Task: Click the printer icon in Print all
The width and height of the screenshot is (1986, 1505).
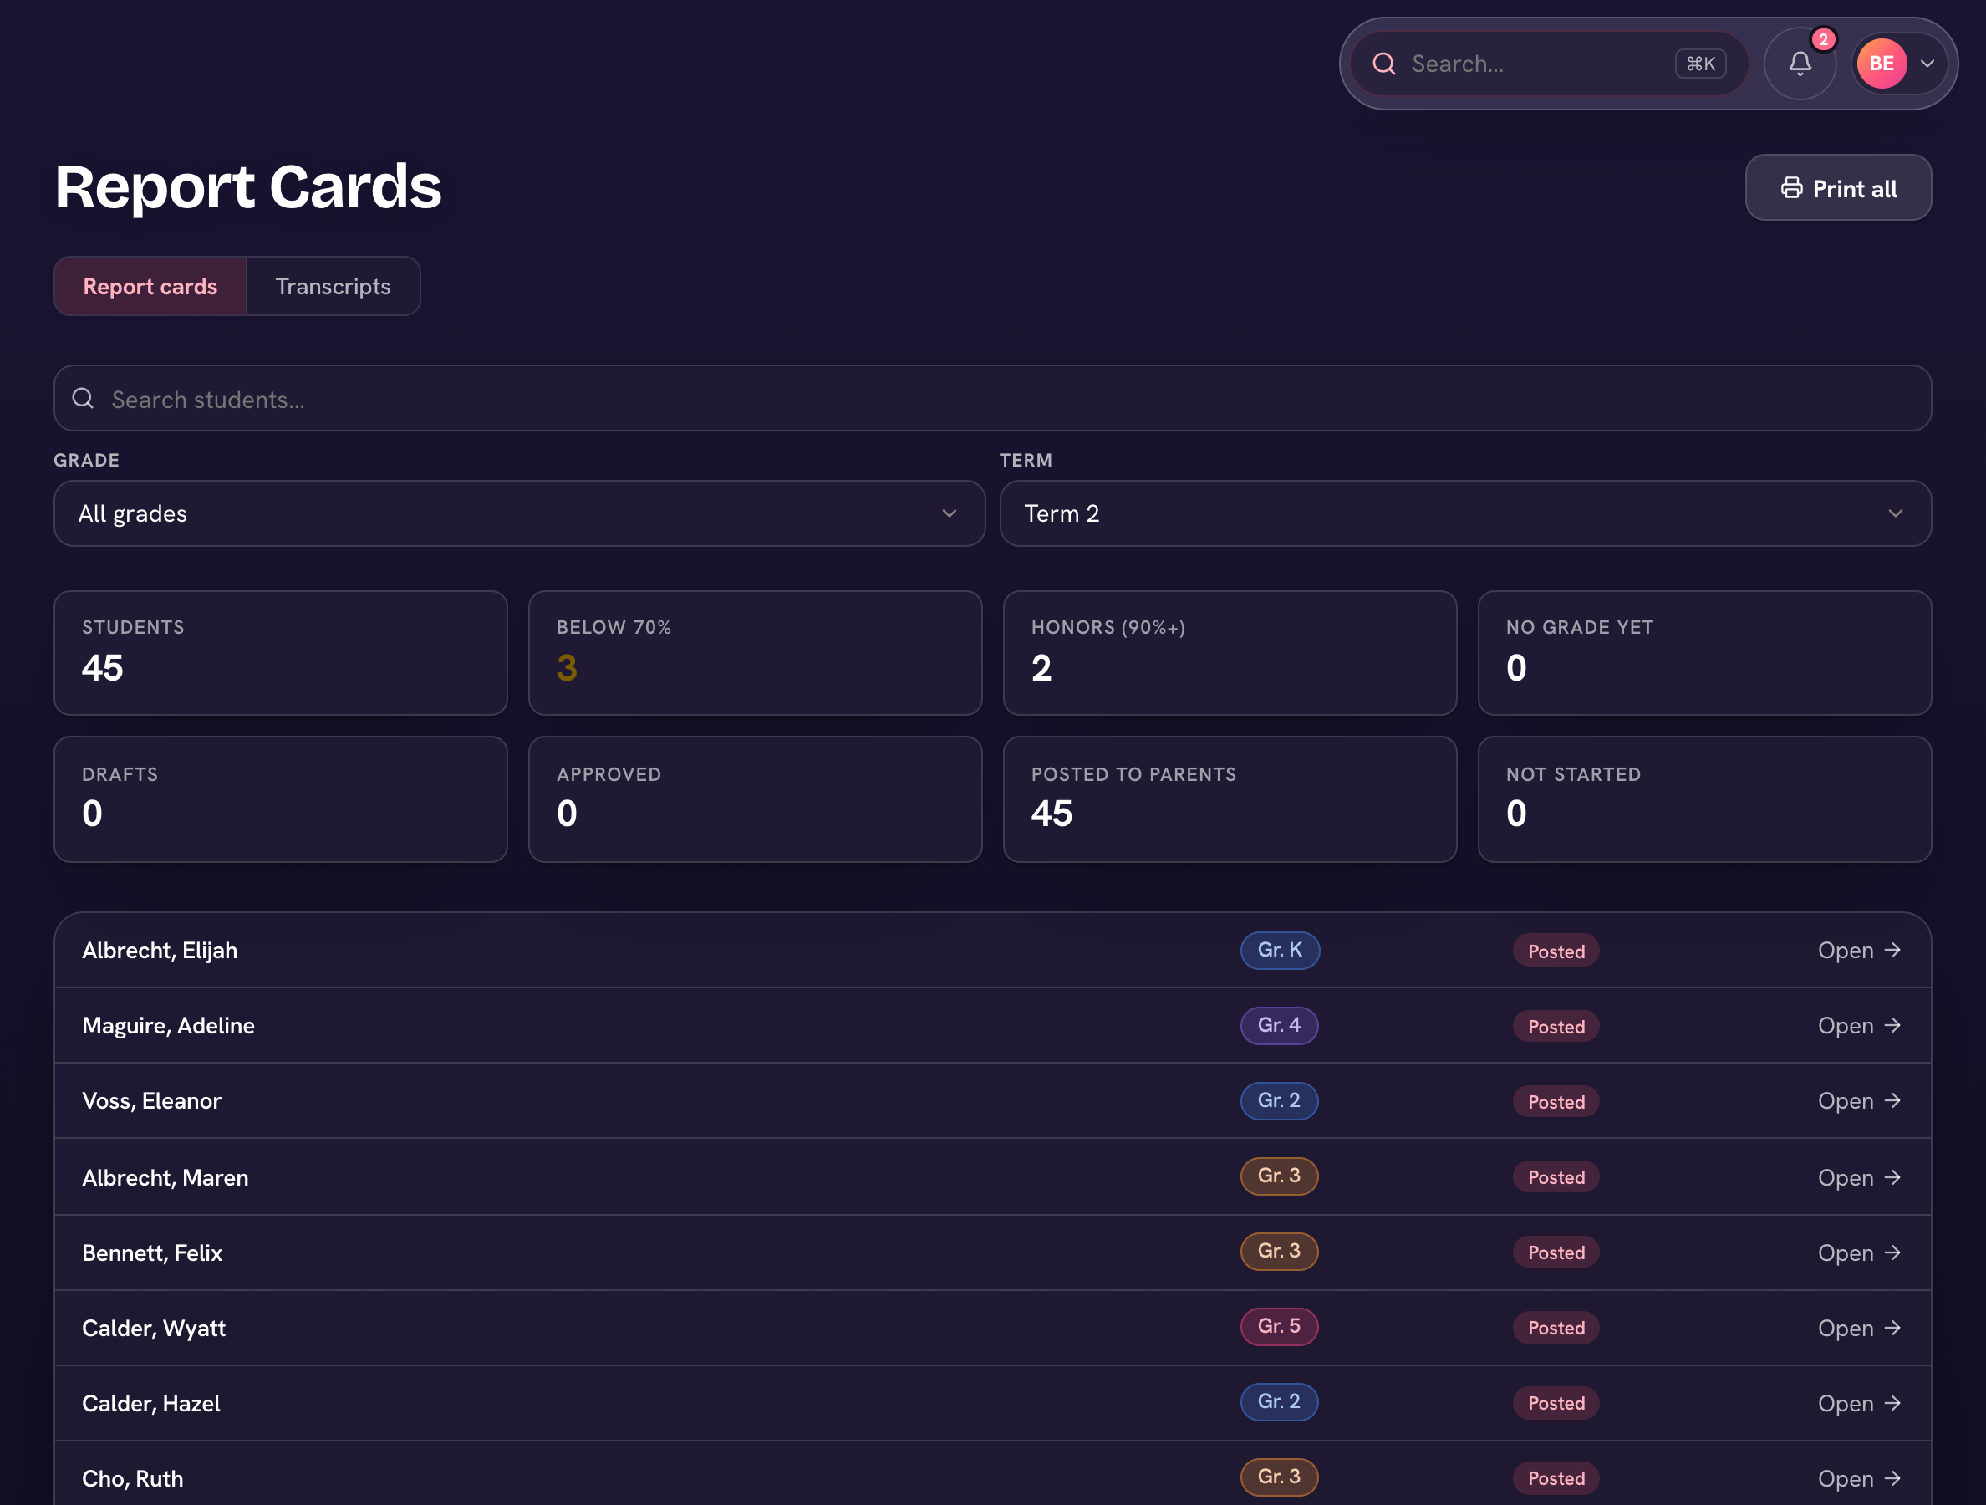Action: click(x=1791, y=187)
